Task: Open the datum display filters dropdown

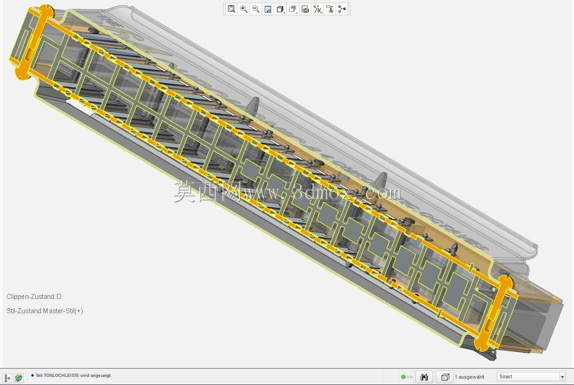Action: tap(318, 9)
